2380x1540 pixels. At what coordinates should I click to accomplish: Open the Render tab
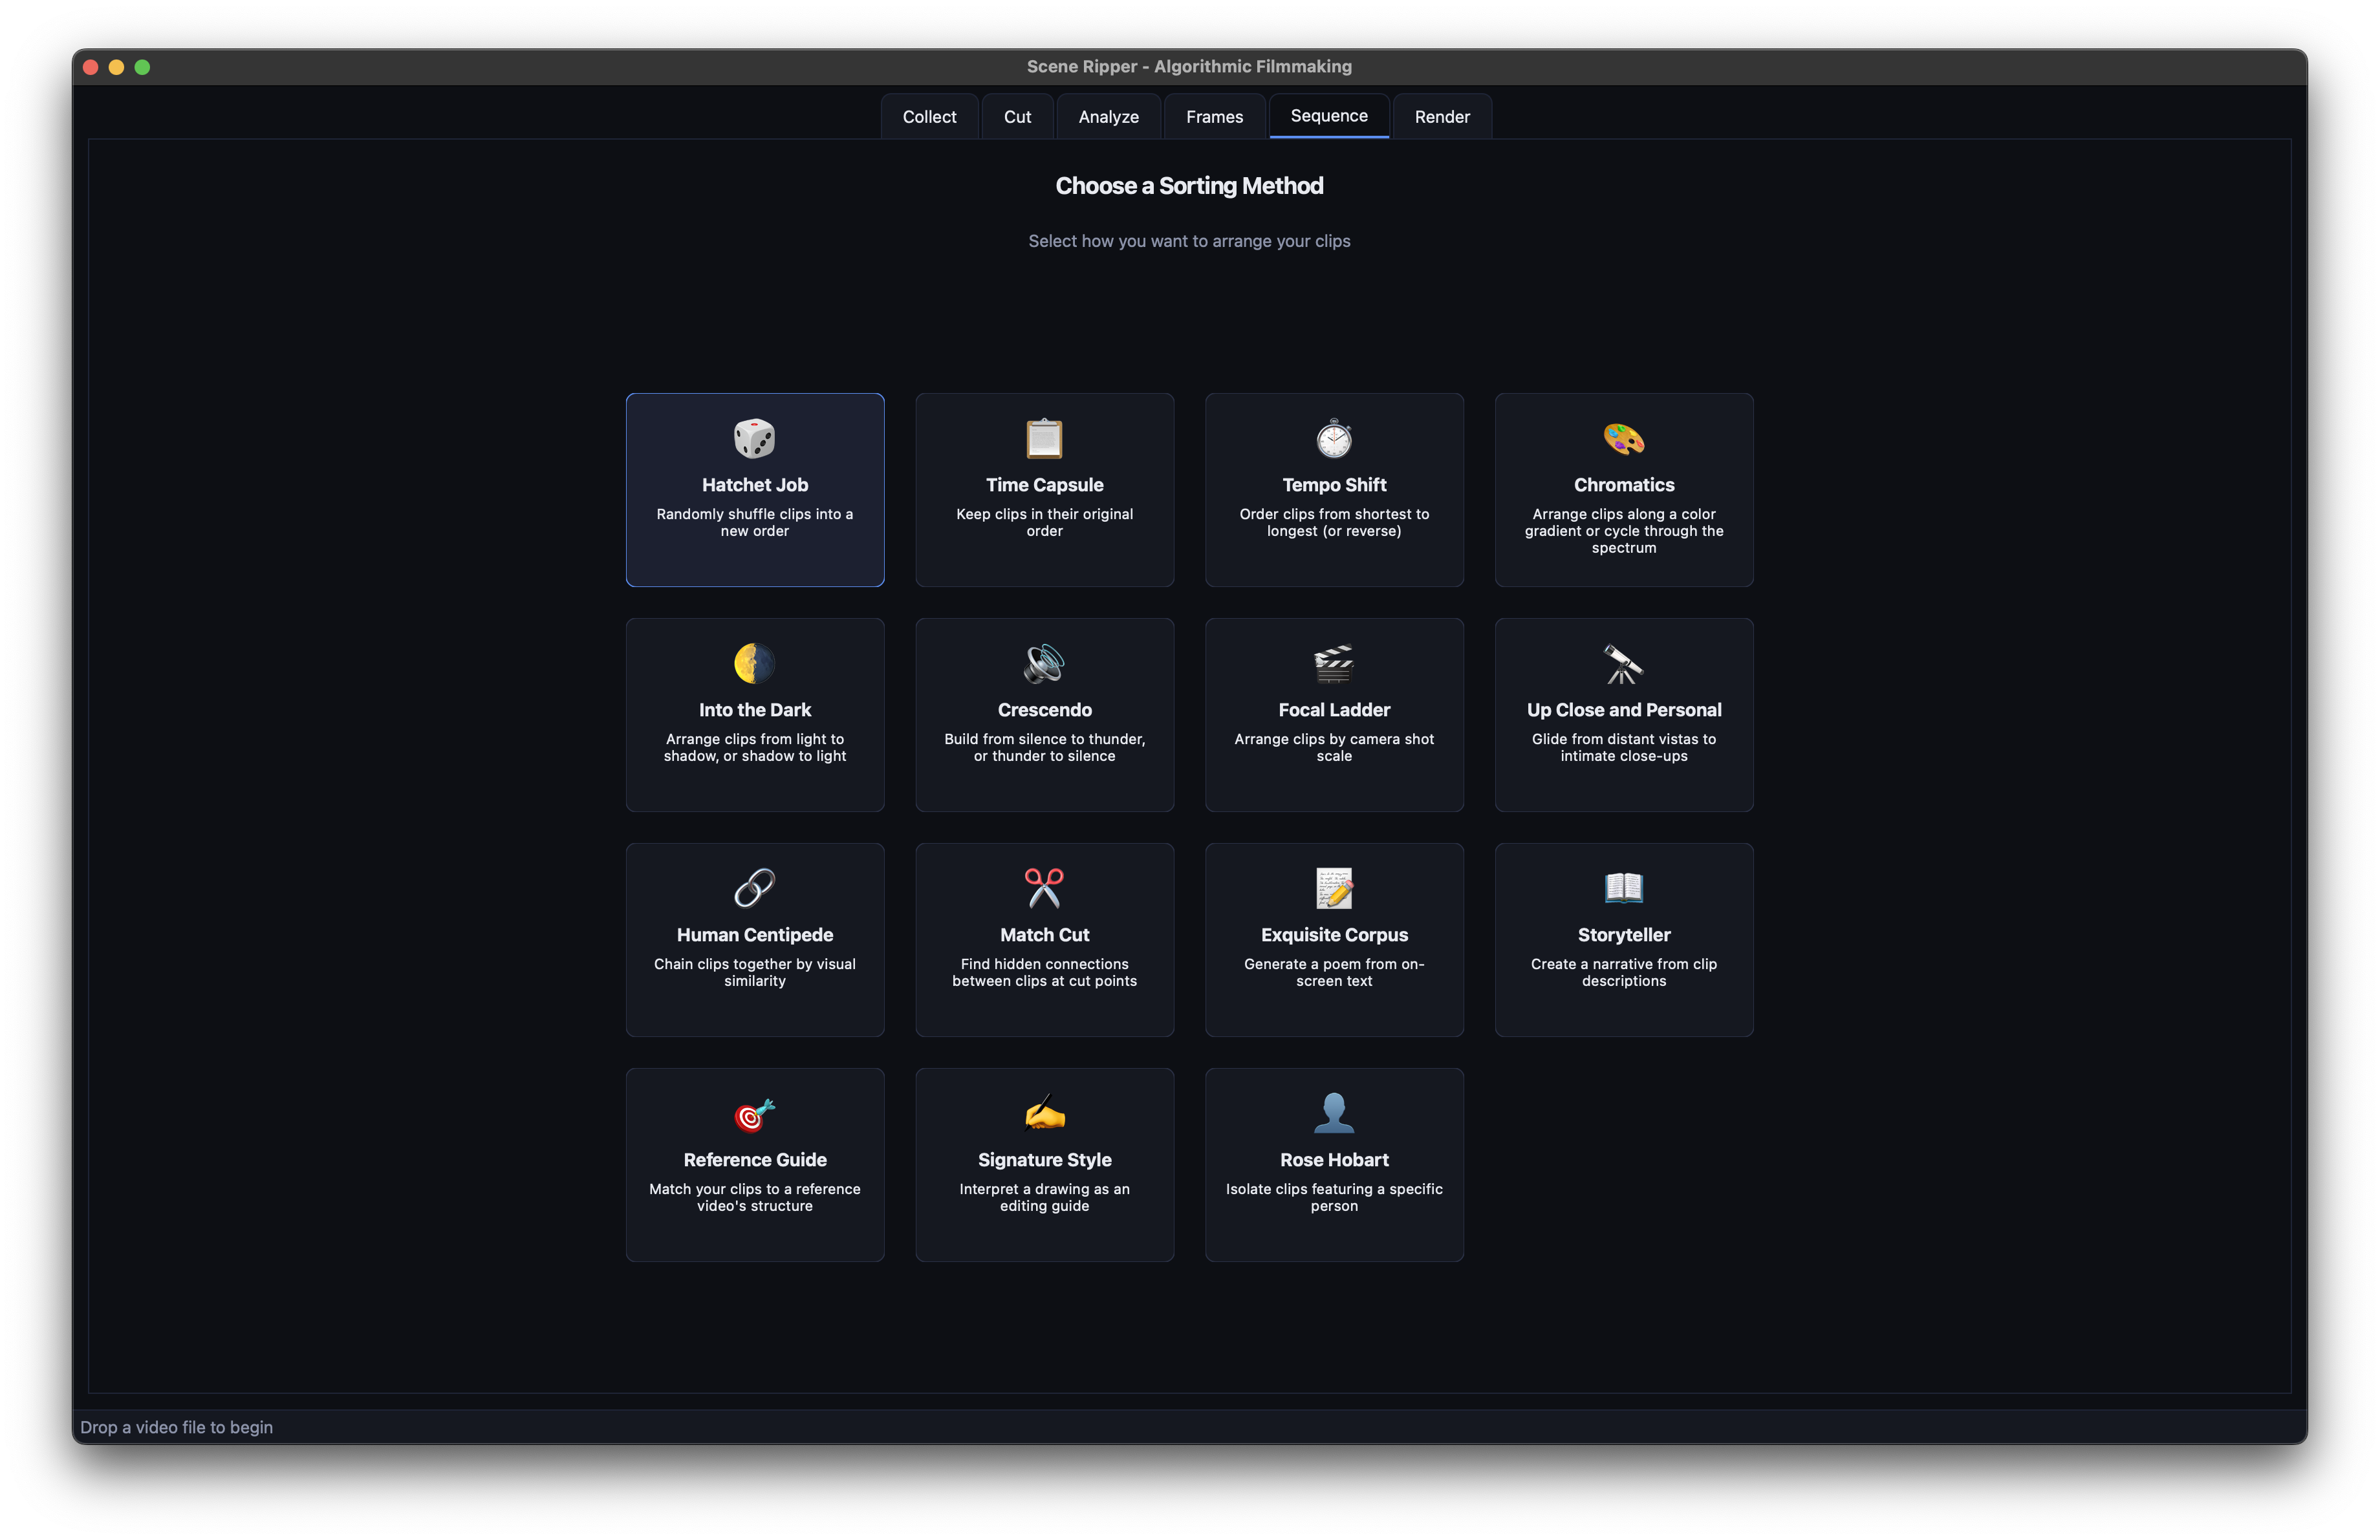(x=1441, y=116)
